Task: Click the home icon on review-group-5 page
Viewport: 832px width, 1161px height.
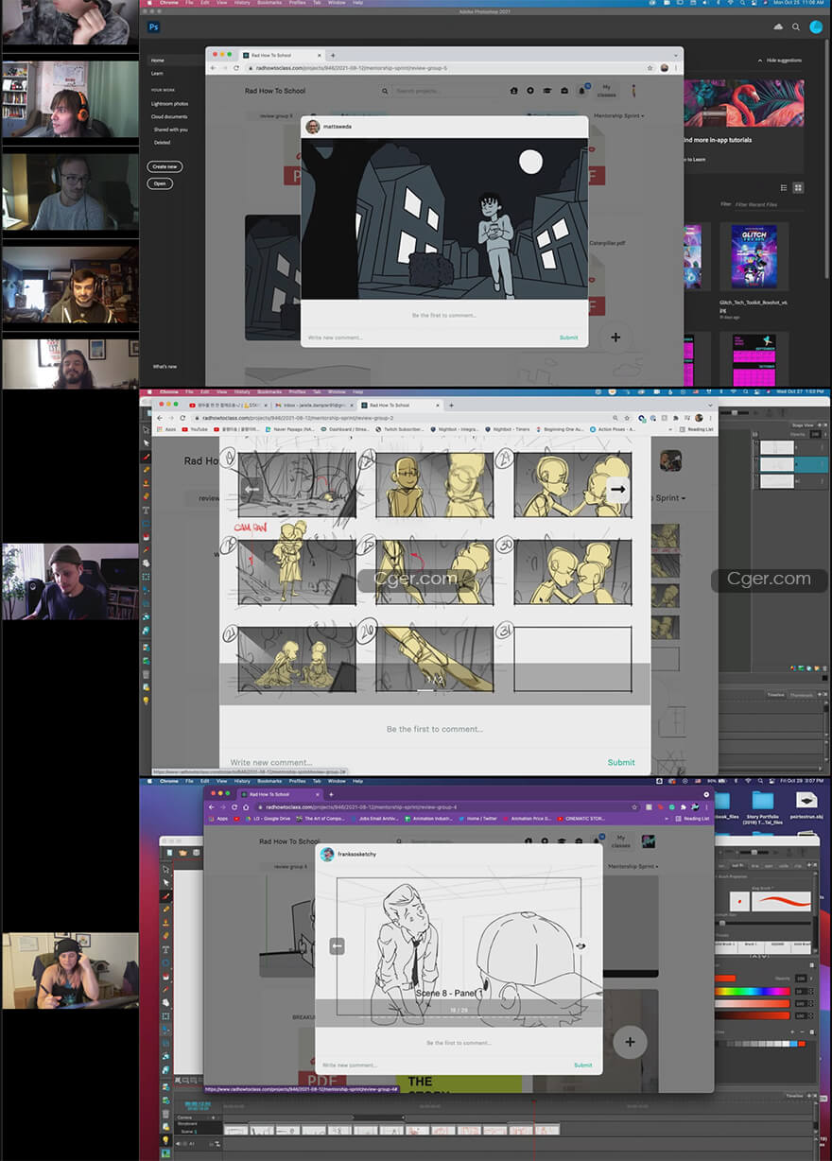Action: click(x=513, y=91)
